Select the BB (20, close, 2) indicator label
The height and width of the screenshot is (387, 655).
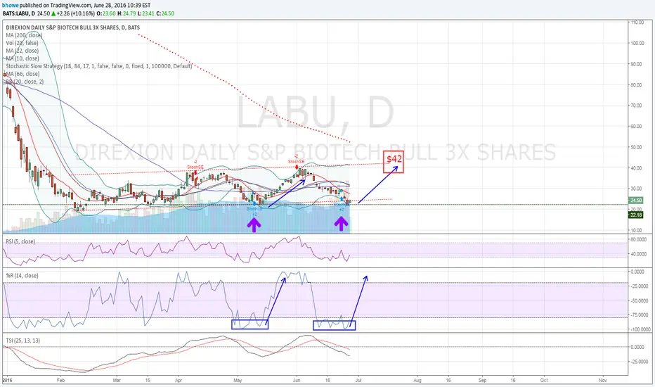point(25,82)
